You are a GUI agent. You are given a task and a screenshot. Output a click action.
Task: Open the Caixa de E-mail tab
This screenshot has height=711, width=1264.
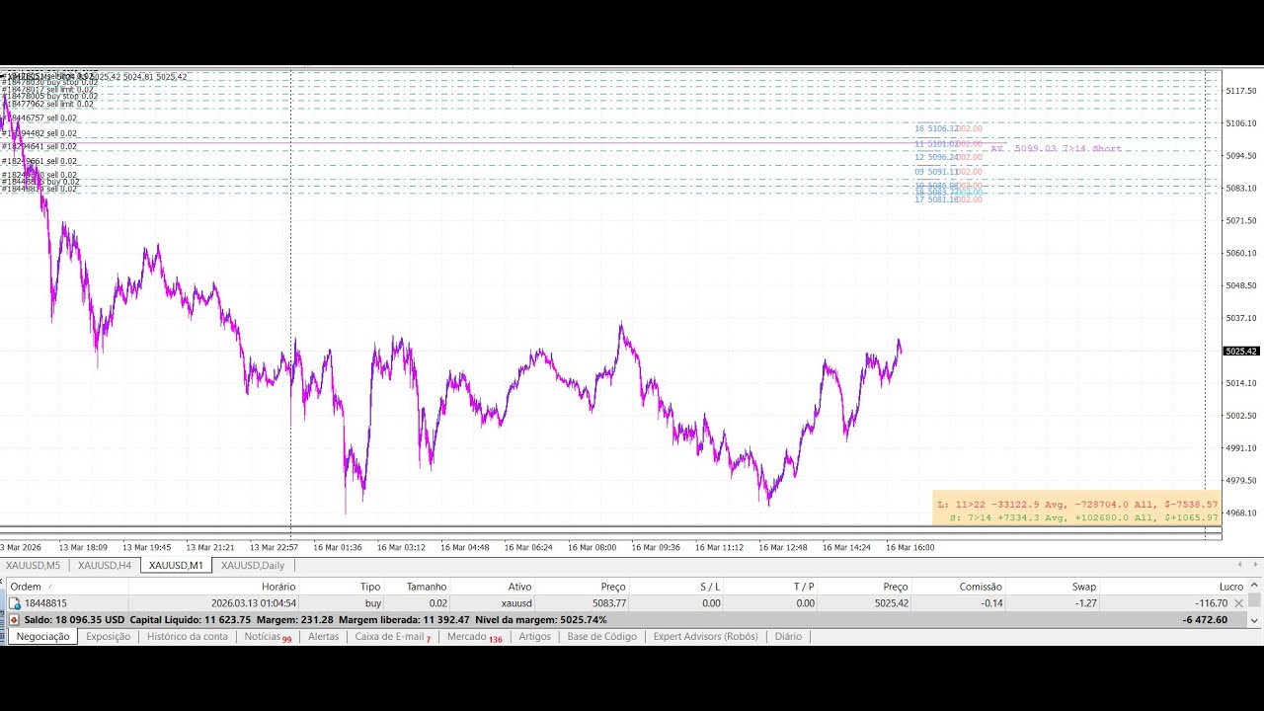tap(392, 637)
